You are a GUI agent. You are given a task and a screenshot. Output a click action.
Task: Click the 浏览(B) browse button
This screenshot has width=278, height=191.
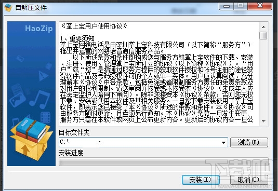(x=249, y=142)
